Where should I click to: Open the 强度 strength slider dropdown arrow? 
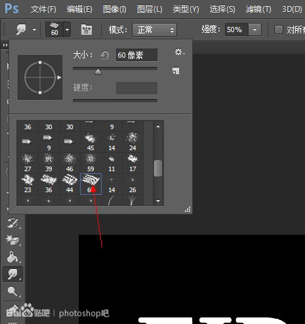(254, 30)
